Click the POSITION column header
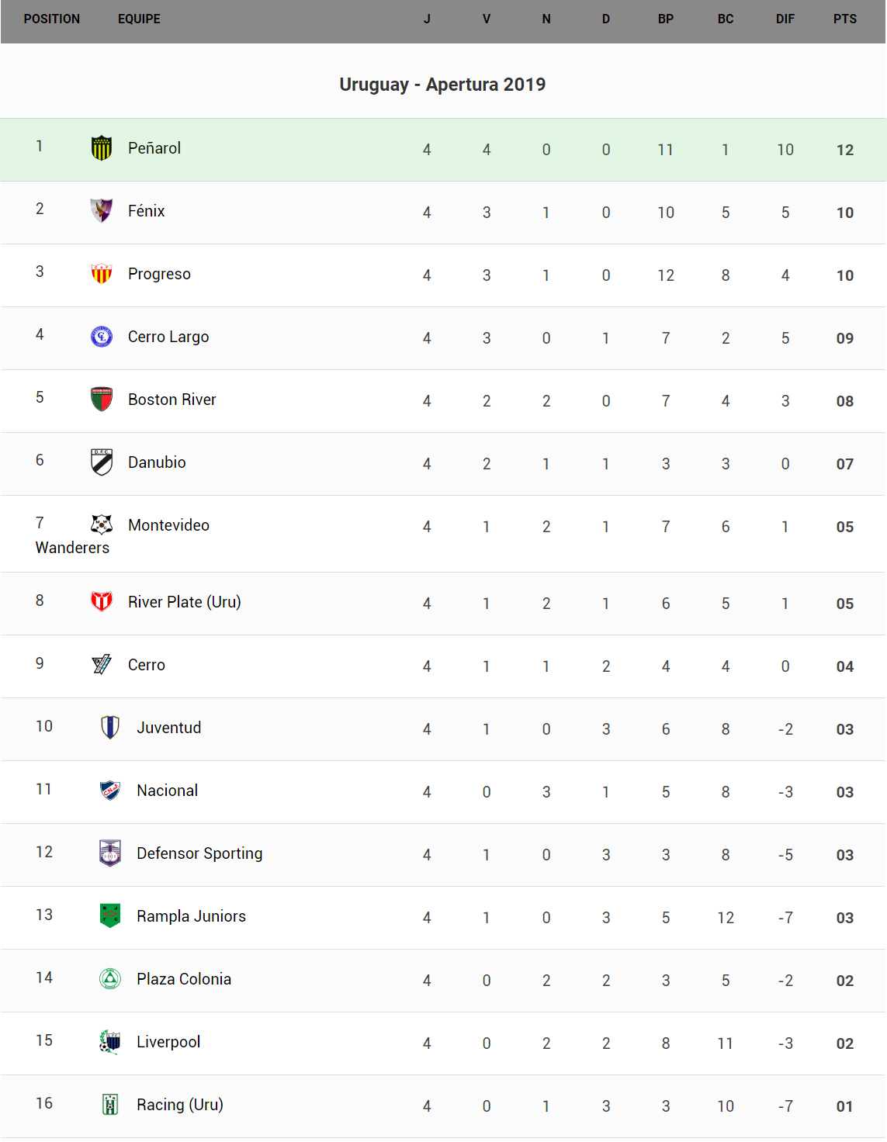 click(x=52, y=19)
